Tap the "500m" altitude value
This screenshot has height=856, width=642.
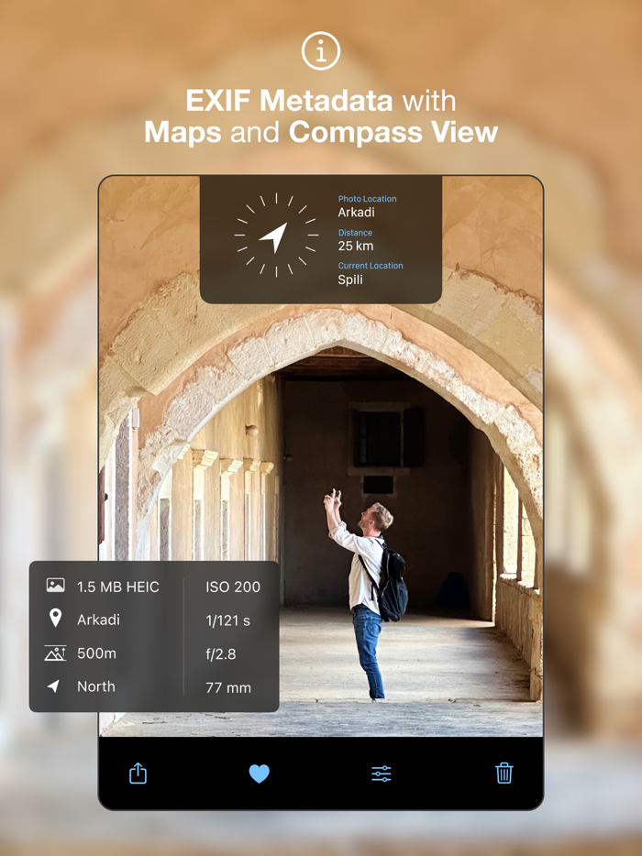pyautogui.click(x=96, y=653)
